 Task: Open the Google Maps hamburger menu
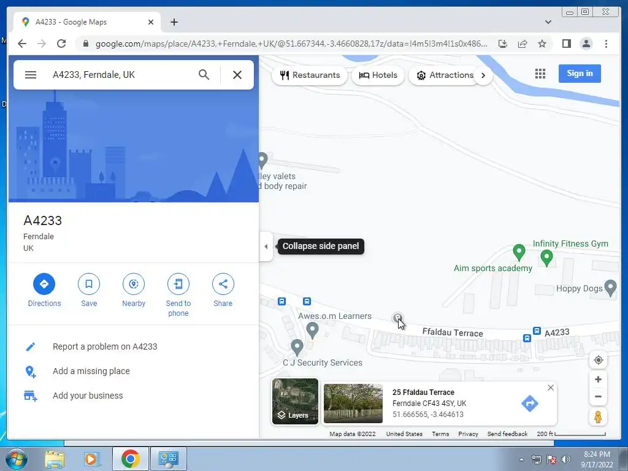[x=31, y=75]
